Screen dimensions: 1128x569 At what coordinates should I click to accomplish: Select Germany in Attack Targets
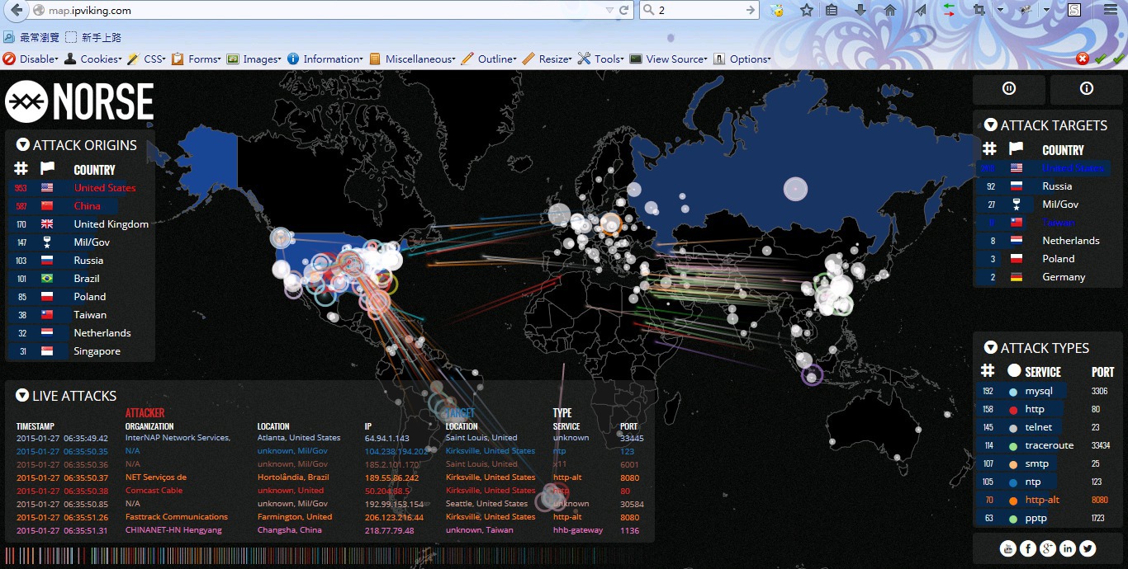tap(1047, 277)
